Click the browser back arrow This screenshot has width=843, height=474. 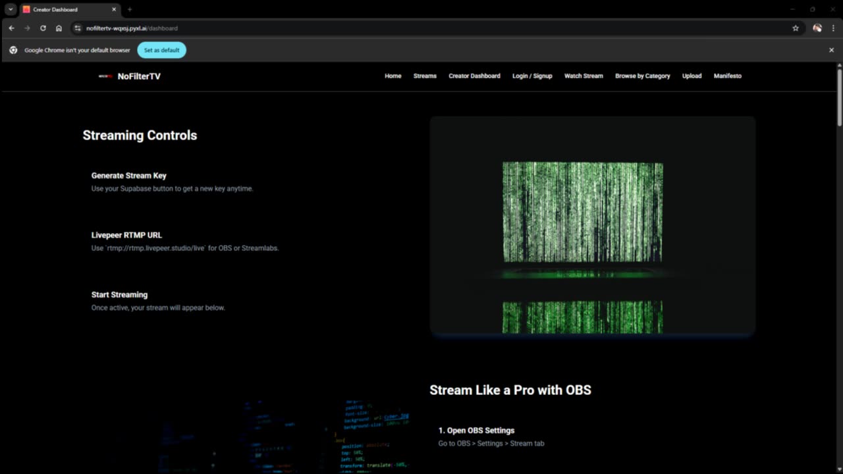[11, 28]
